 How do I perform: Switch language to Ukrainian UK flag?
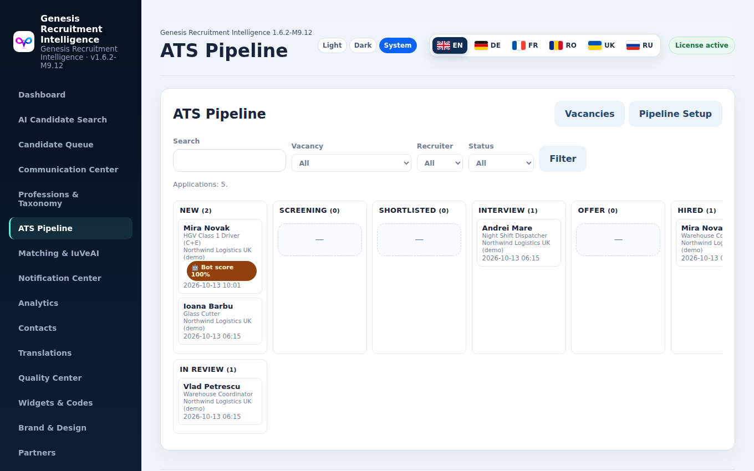point(602,45)
